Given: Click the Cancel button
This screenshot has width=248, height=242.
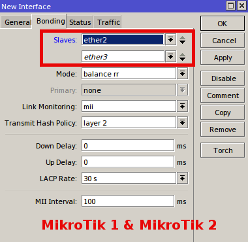Looking at the screenshot, I should pyautogui.click(x=223, y=41).
